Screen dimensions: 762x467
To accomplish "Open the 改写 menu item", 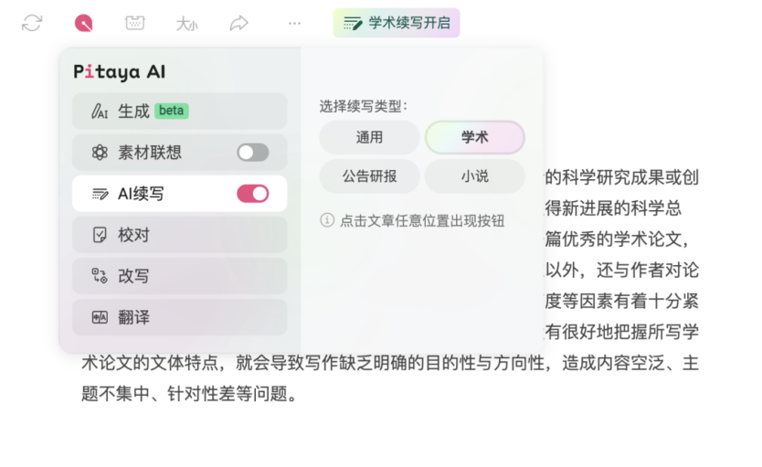I will point(179,276).
